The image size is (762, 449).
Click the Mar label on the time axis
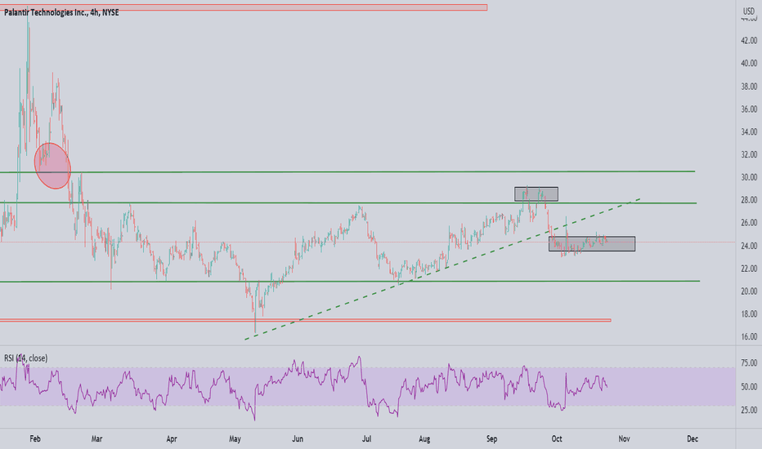point(96,439)
